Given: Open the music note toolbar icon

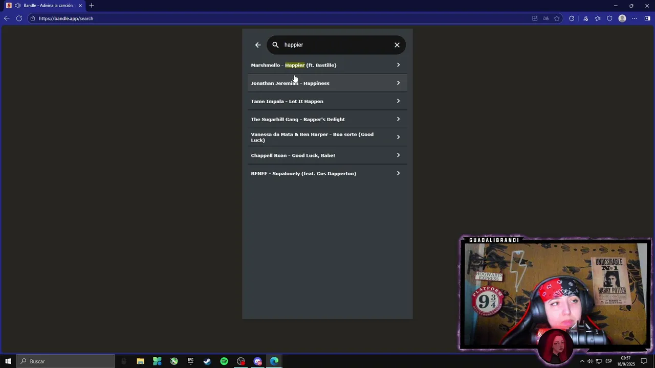Looking at the screenshot, I should coord(585,18).
